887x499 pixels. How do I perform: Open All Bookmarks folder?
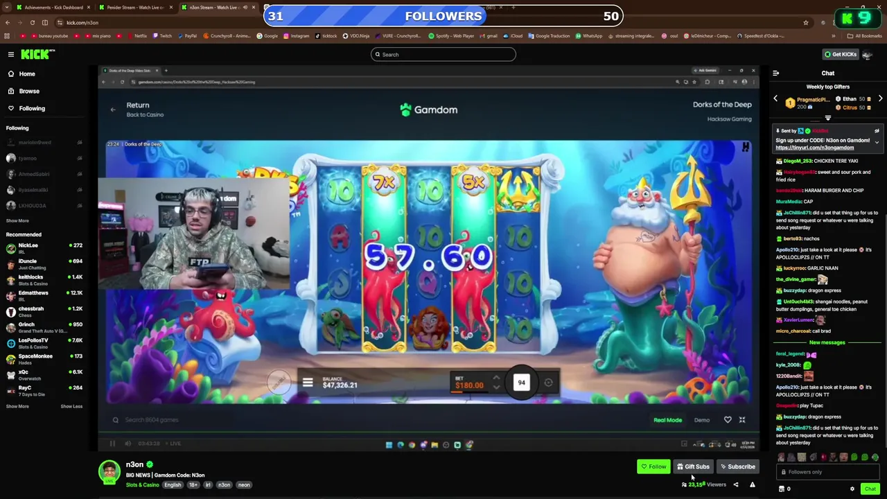865,36
